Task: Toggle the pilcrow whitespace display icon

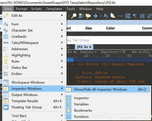Action: (x=135, y=16)
